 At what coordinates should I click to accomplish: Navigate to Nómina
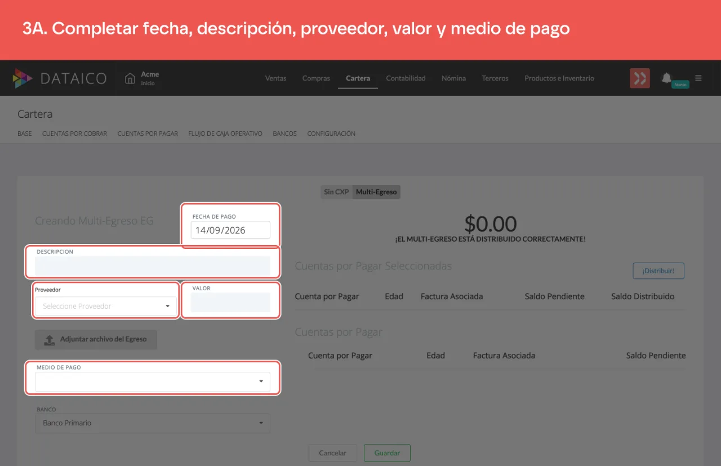453,78
